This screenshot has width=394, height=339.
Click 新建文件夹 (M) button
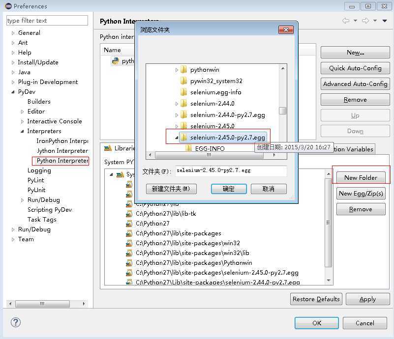point(171,189)
